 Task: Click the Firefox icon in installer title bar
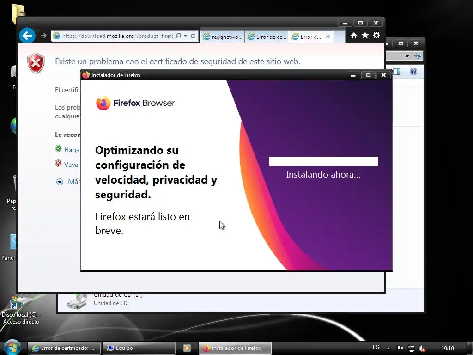[86, 75]
